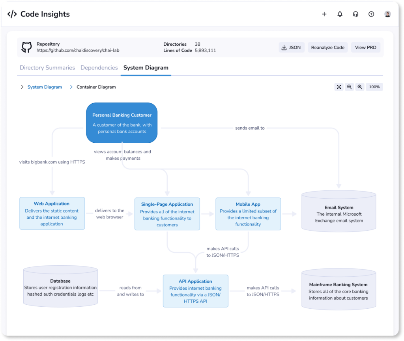Expand the chevron before System Diagram breadcrumb
The height and width of the screenshot is (341, 404).
[22, 87]
